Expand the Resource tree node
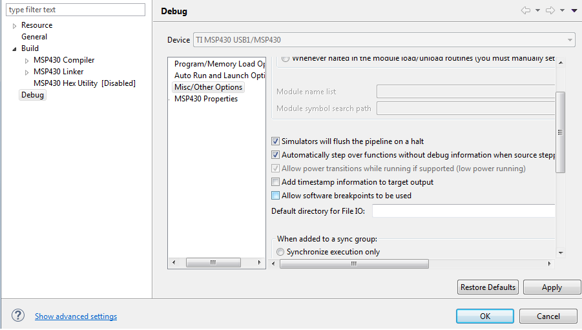This screenshot has width=582, height=330. click(15, 26)
